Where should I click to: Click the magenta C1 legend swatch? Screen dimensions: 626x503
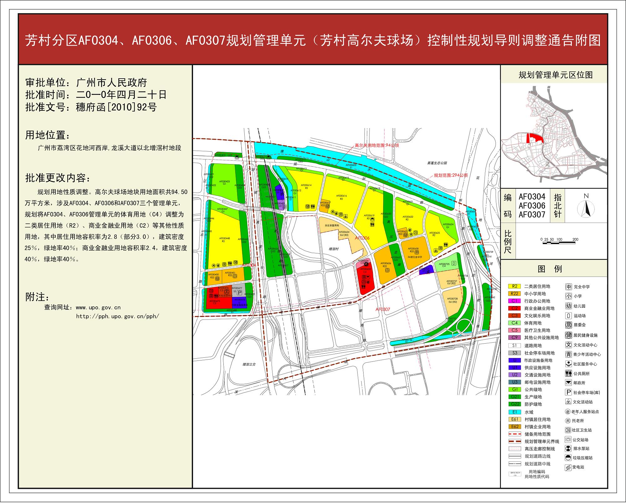coord(515,301)
